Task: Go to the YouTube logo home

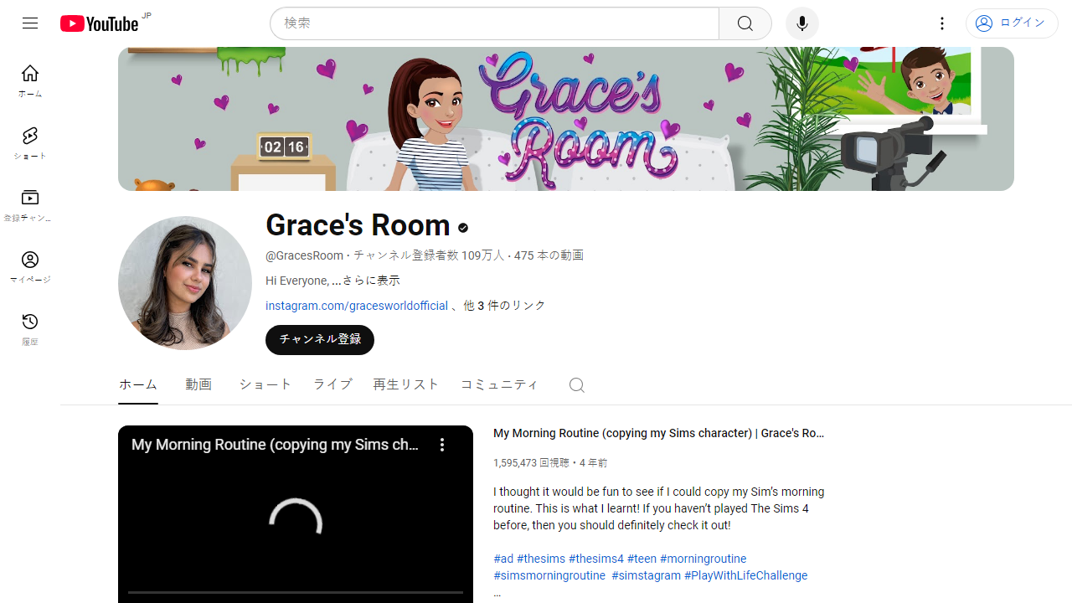Action: click(x=99, y=23)
